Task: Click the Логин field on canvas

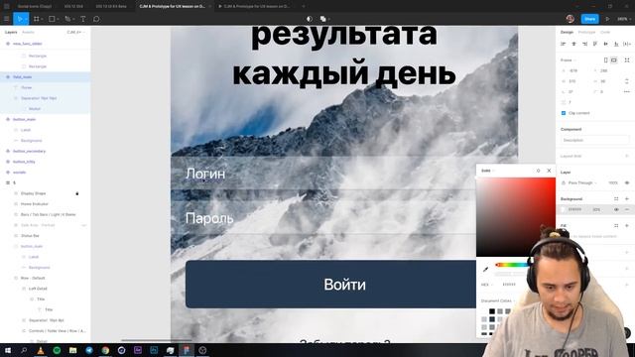Action: [323, 174]
